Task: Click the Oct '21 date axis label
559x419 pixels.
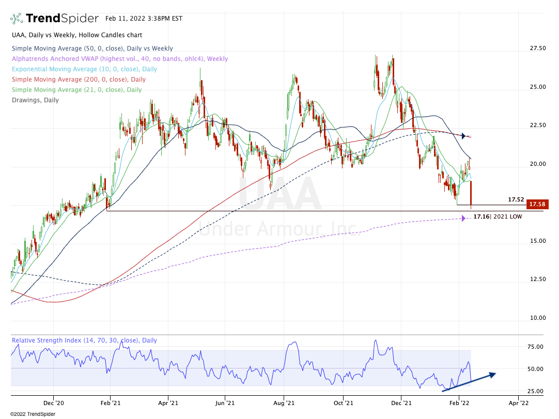Action: (344, 403)
